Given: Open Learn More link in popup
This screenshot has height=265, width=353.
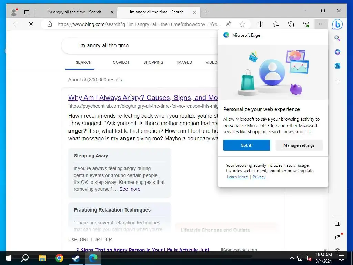Looking at the screenshot, I should (x=237, y=177).
